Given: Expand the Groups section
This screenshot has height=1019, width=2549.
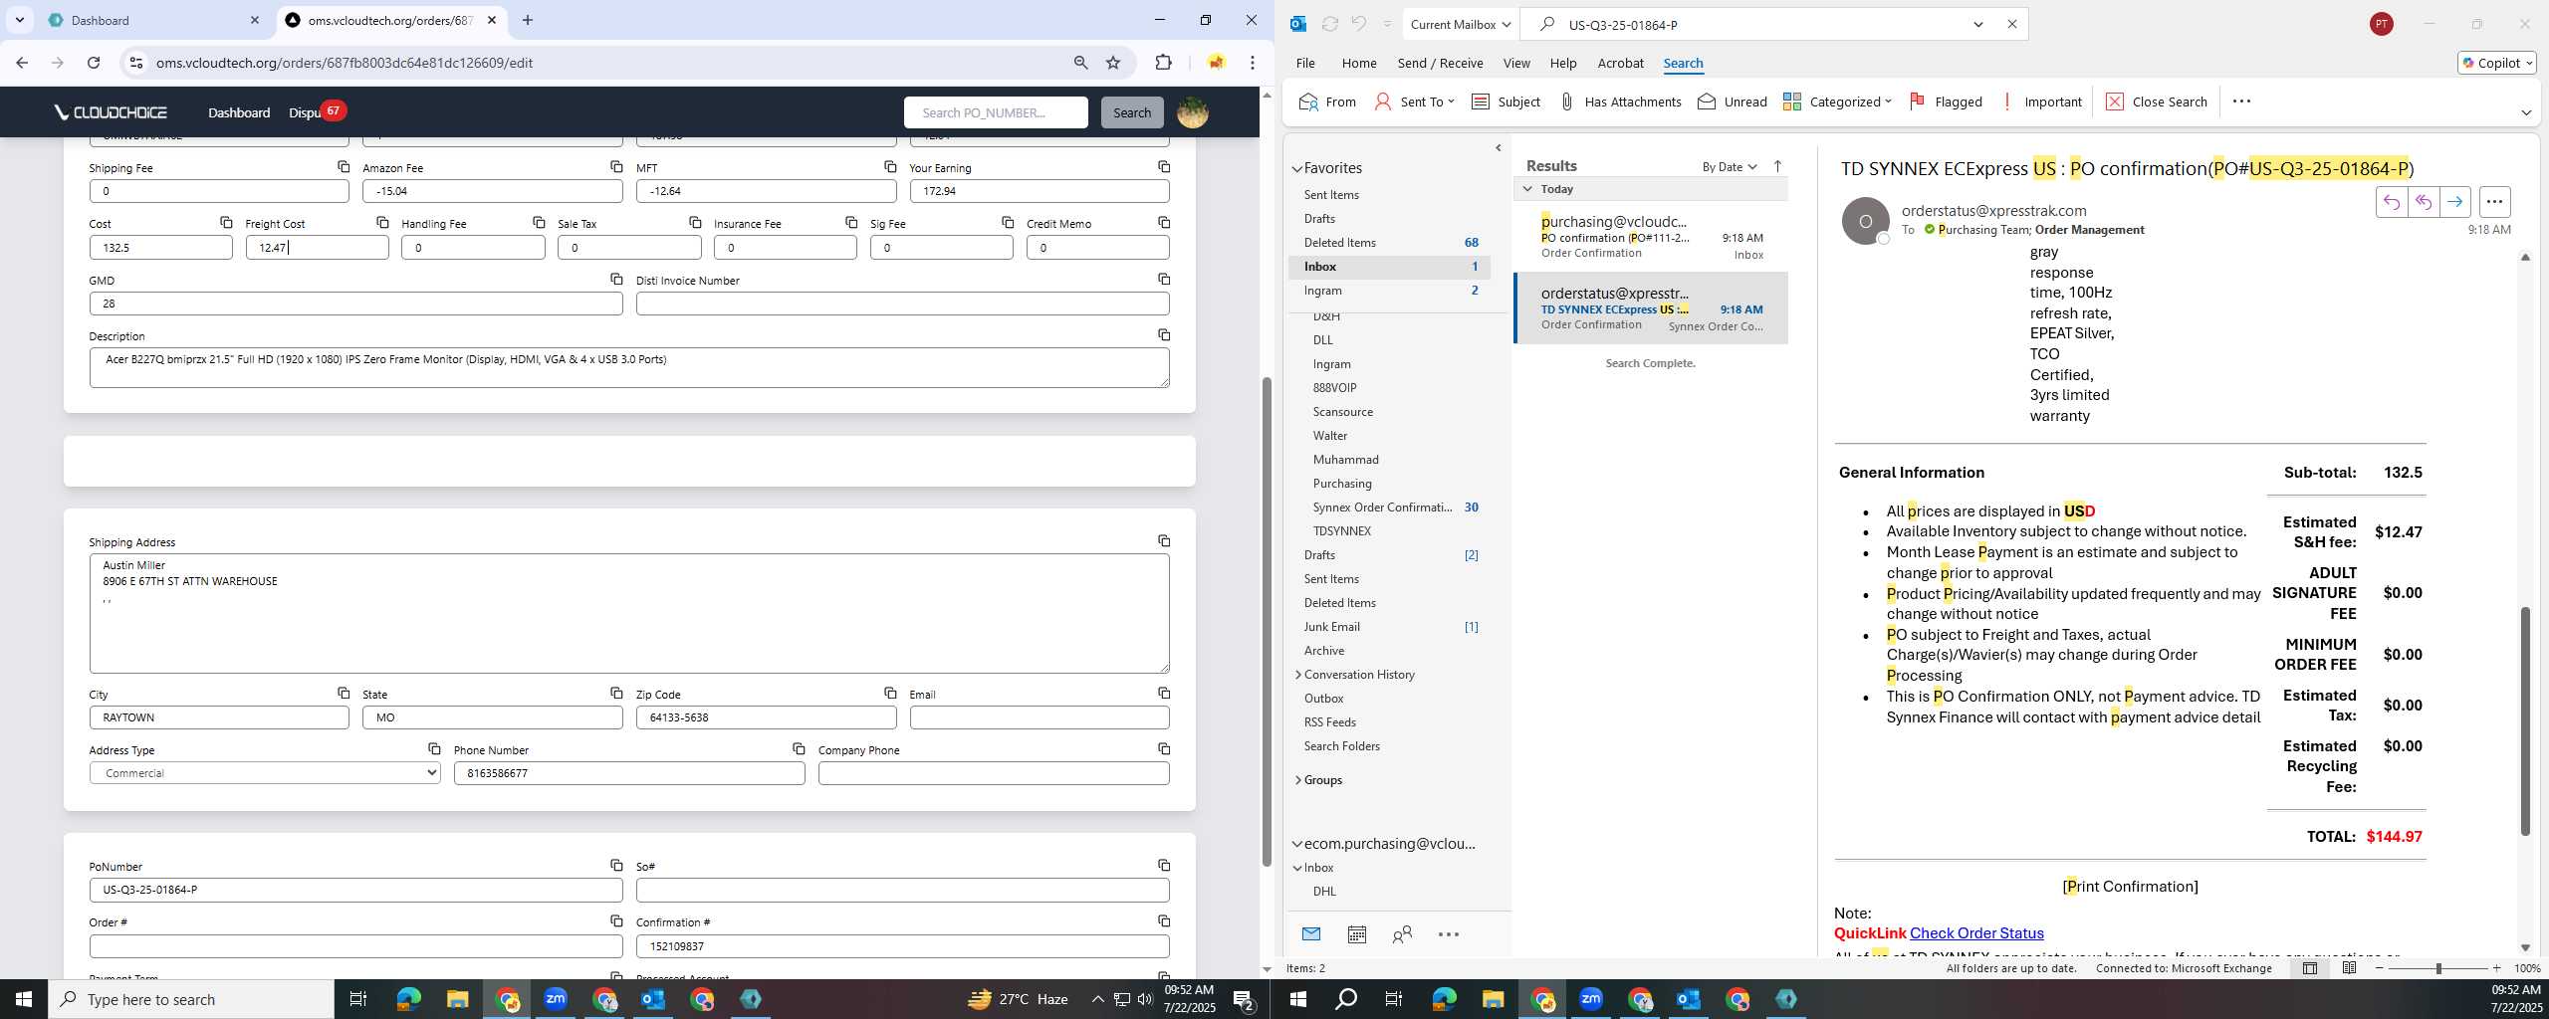Looking at the screenshot, I should click(1298, 780).
